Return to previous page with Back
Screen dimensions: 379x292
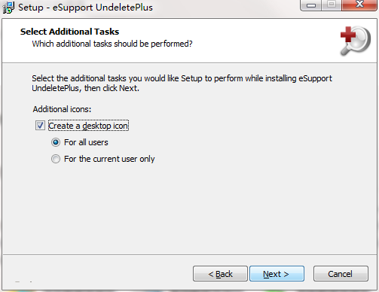pos(220,274)
